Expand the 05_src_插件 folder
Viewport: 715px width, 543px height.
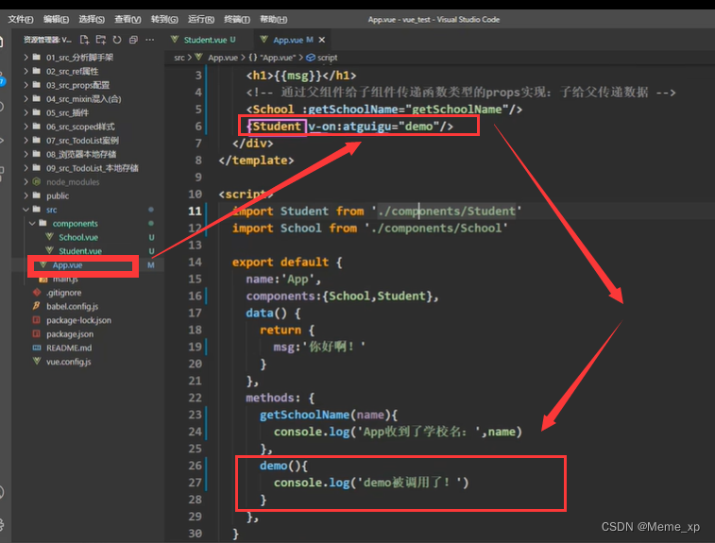tap(67, 112)
